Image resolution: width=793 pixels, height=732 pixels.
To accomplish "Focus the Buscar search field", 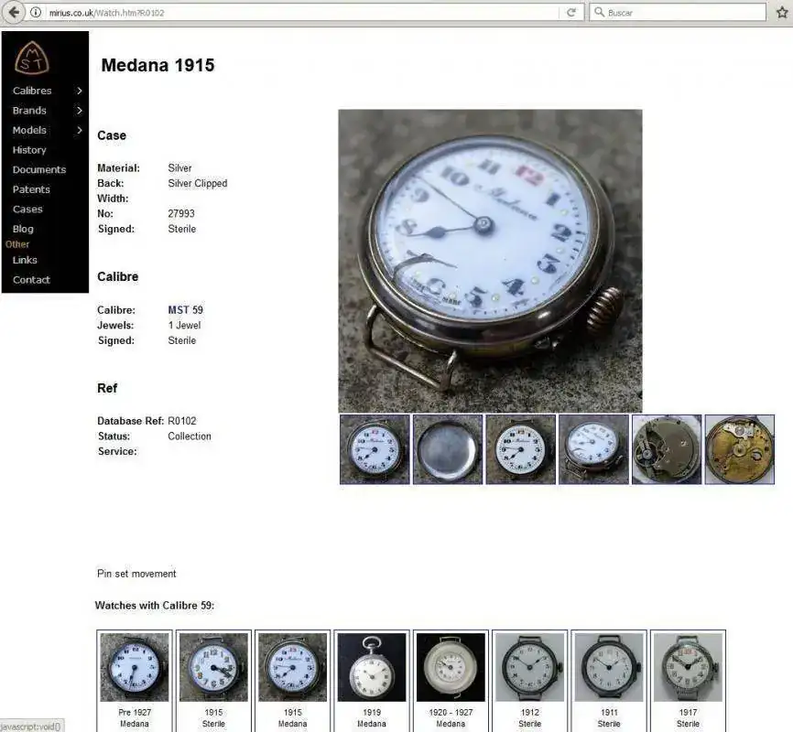I will click(x=678, y=12).
